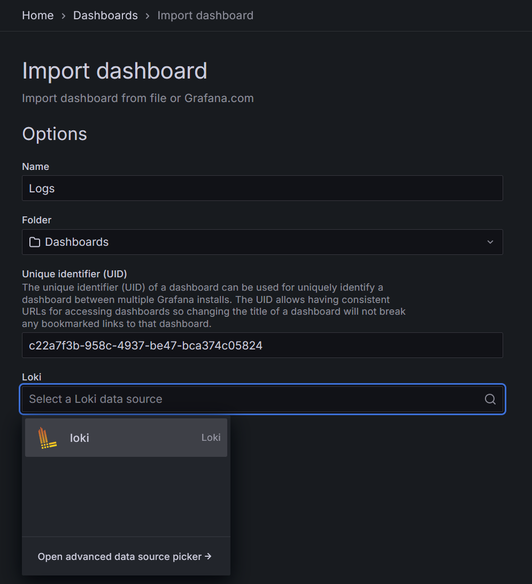
Task: Click the search magnifier in the Loki picker
Action: click(490, 399)
